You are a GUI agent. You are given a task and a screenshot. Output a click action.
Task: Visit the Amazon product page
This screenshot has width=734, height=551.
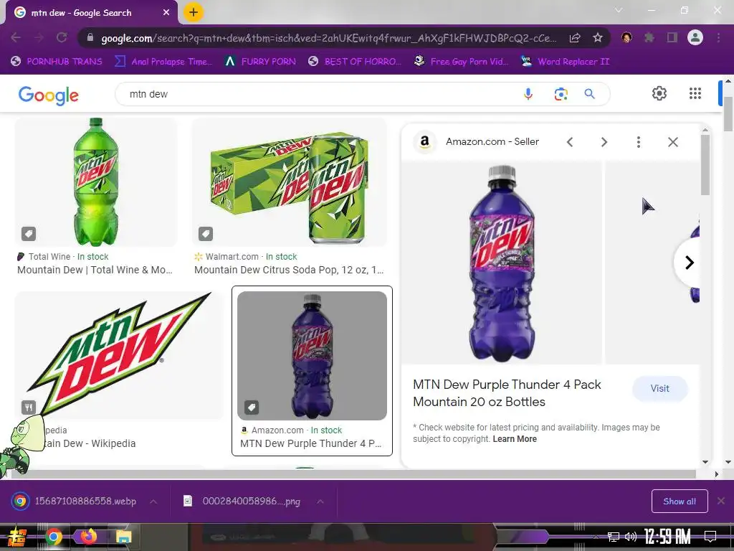[x=659, y=388]
